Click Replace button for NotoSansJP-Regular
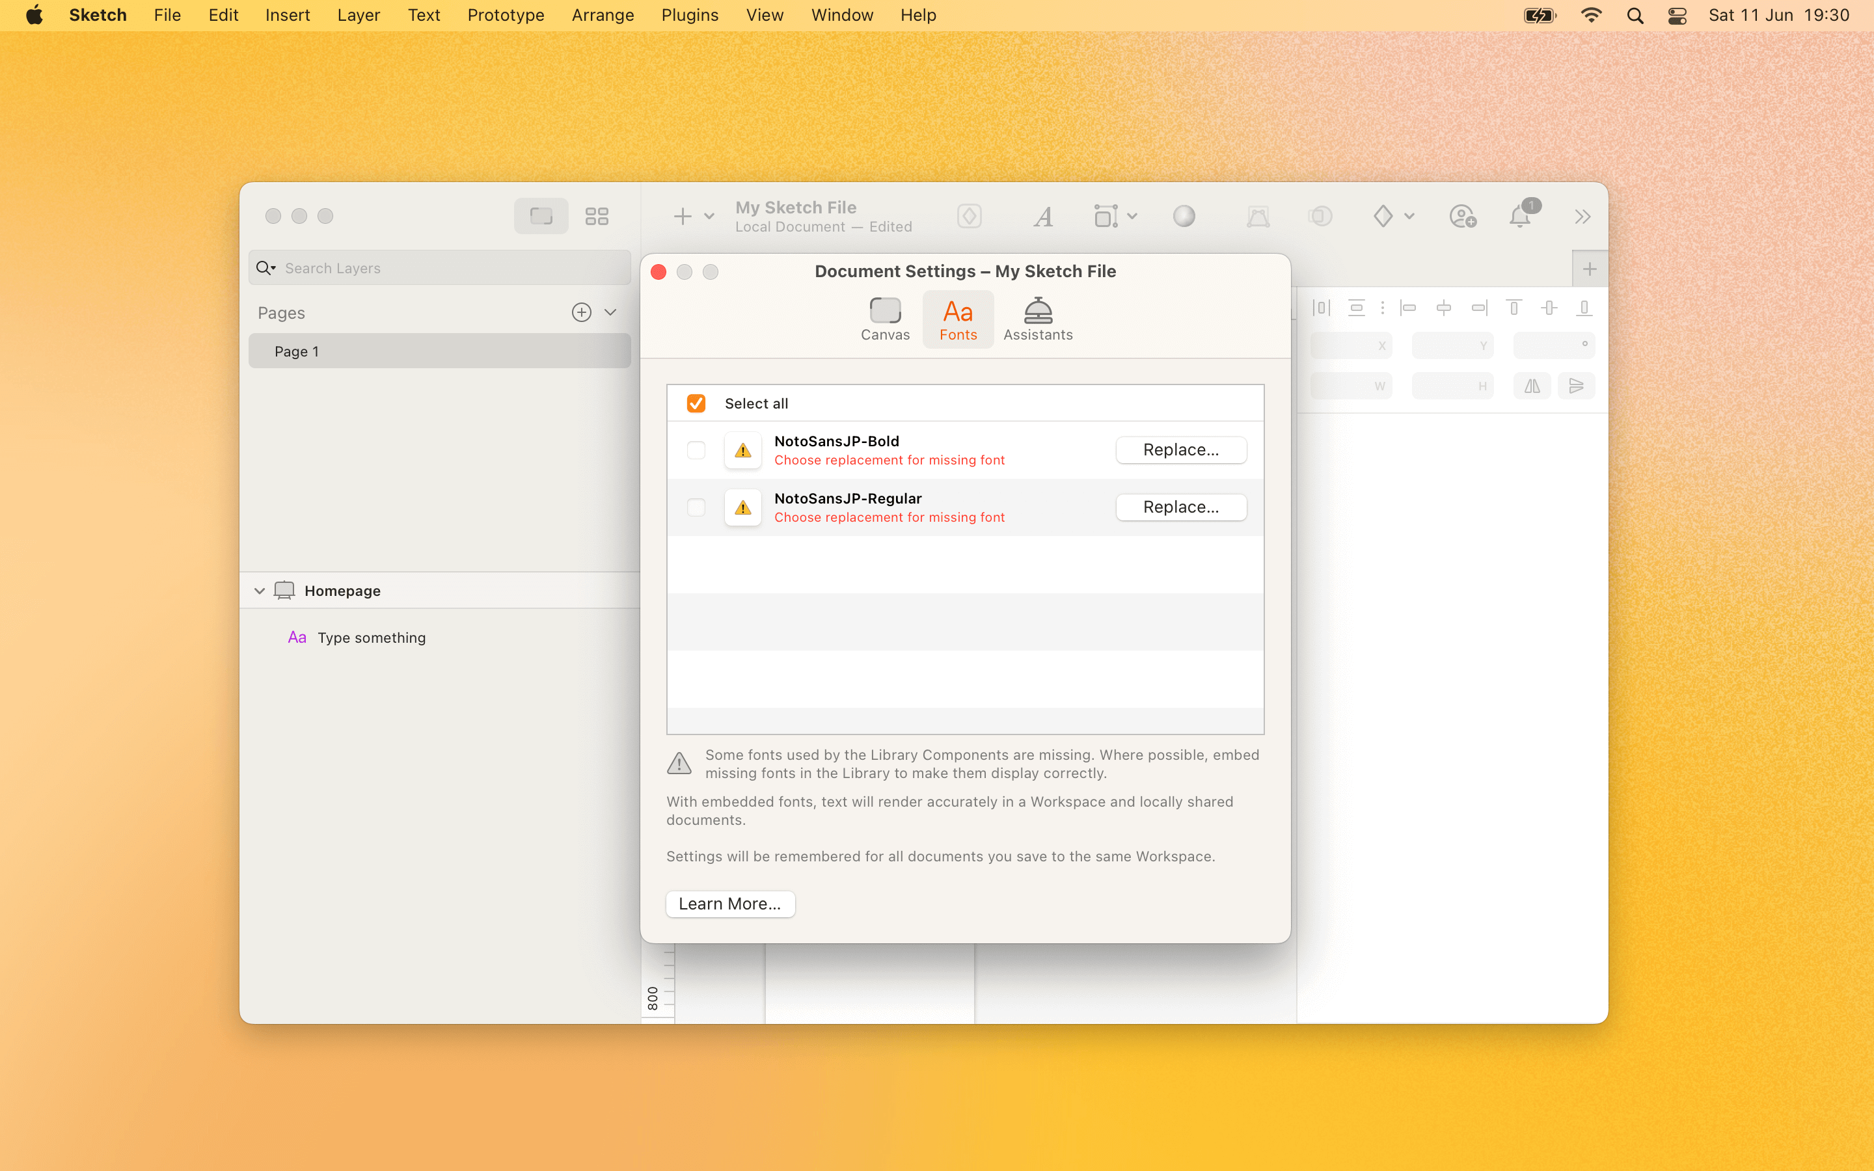The height and width of the screenshot is (1171, 1874). coord(1179,506)
